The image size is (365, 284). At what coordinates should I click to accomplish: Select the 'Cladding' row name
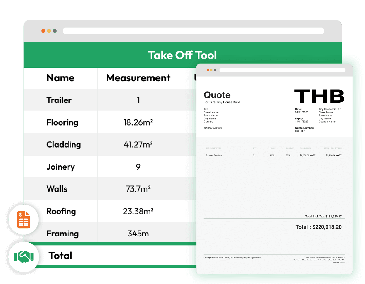tap(64, 145)
